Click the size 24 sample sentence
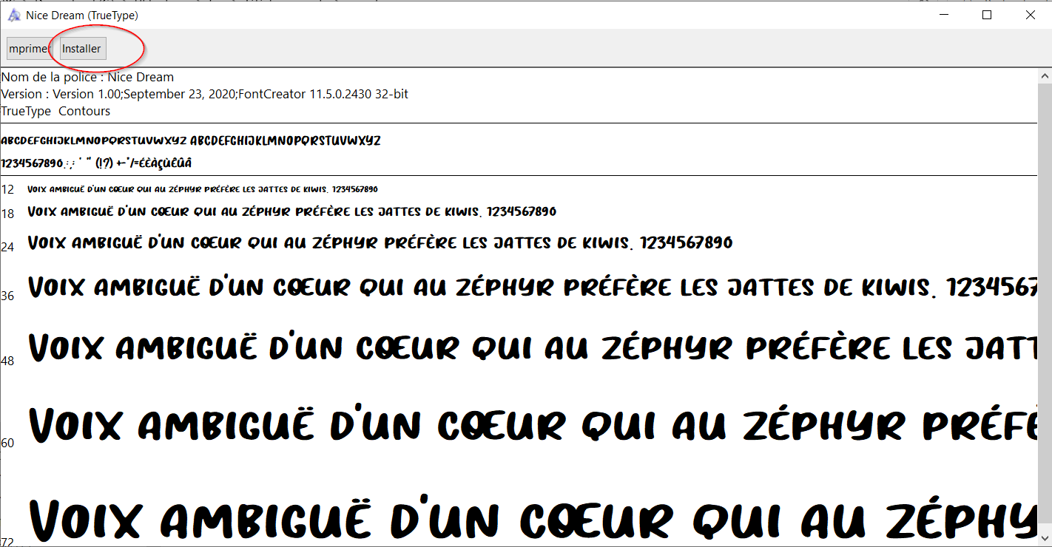Image resolution: width=1052 pixels, height=547 pixels. 380,242
